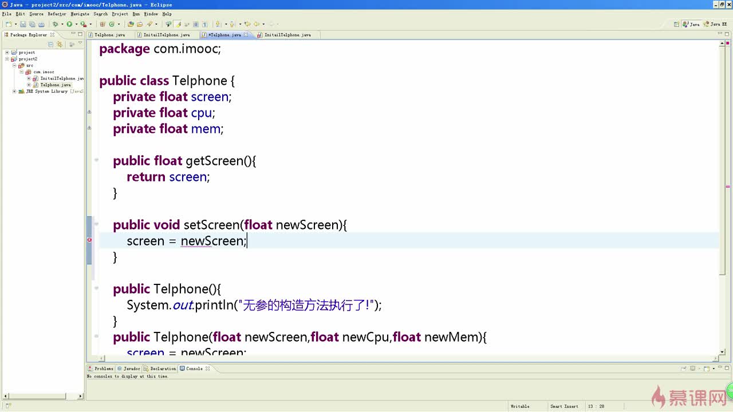Switch to the Java perspective button
Screen dimensions: 733x412
click(692, 24)
